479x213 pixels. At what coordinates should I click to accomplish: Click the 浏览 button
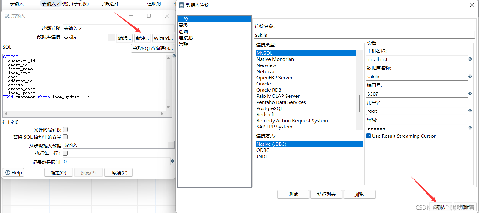(359, 194)
